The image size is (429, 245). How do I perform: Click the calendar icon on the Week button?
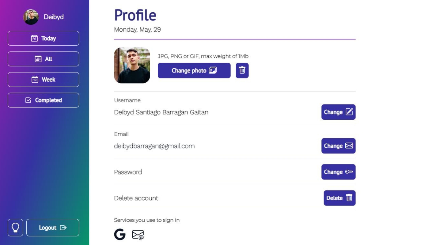(35, 80)
